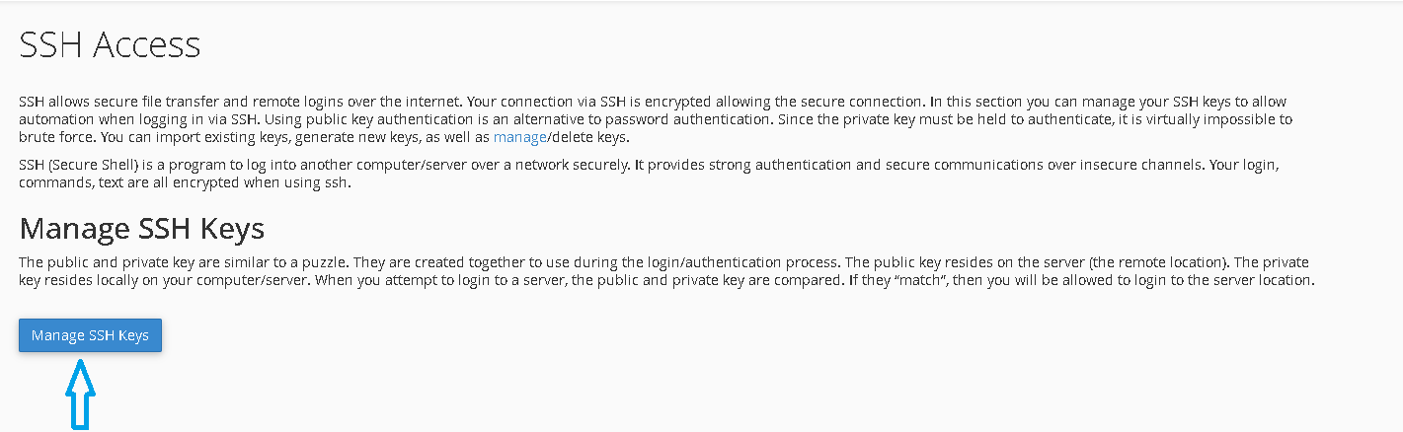
Task: Select the Manage SSH Keys section heading
Action: click(x=142, y=229)
